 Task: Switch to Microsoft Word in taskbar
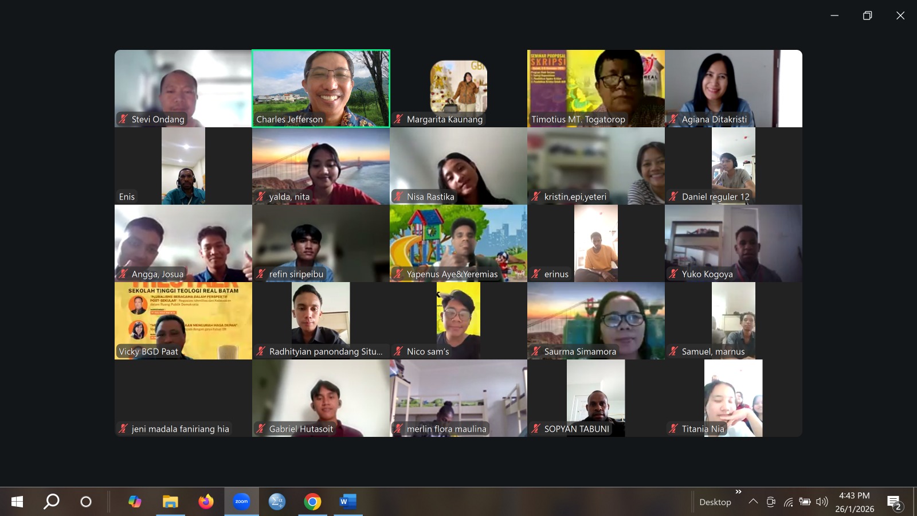click(x=348, y=502)
